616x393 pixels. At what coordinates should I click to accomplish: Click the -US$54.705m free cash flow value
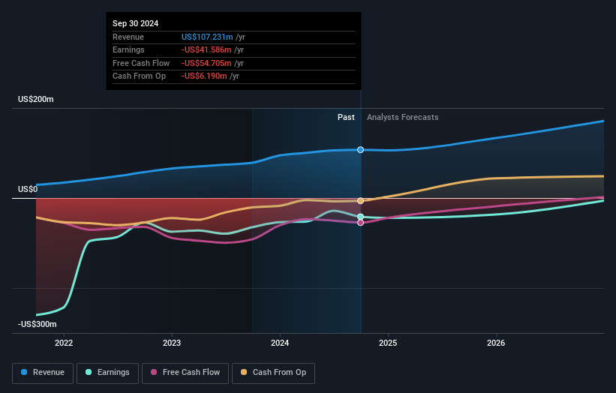coord(206,63)
